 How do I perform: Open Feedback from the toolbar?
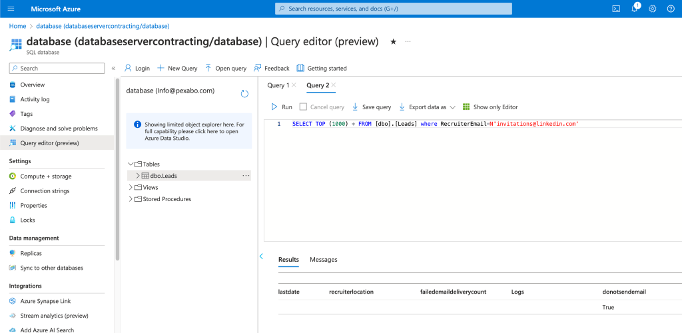click(x=272, y=68)
